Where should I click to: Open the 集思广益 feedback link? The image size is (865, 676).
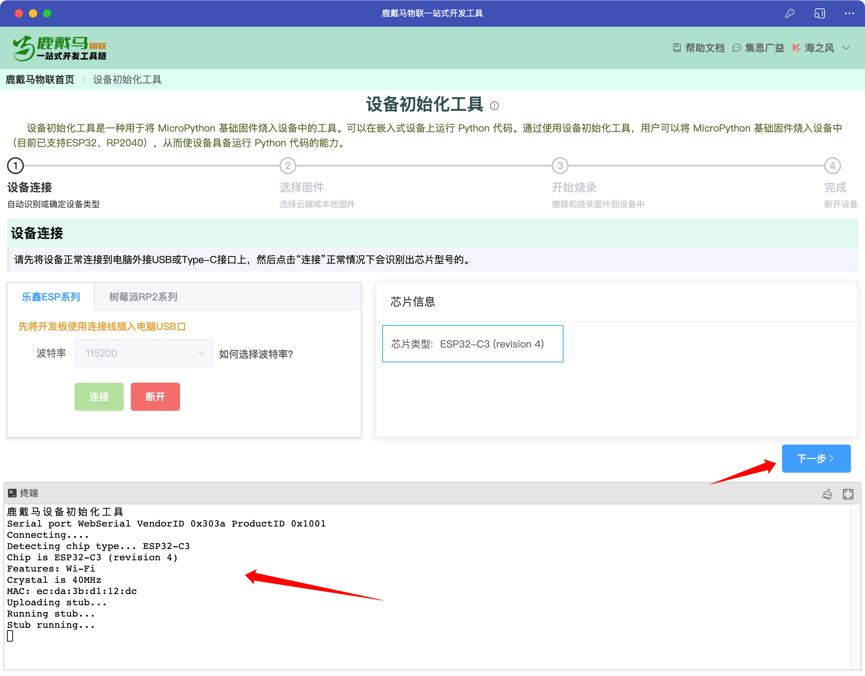point(758,48)
